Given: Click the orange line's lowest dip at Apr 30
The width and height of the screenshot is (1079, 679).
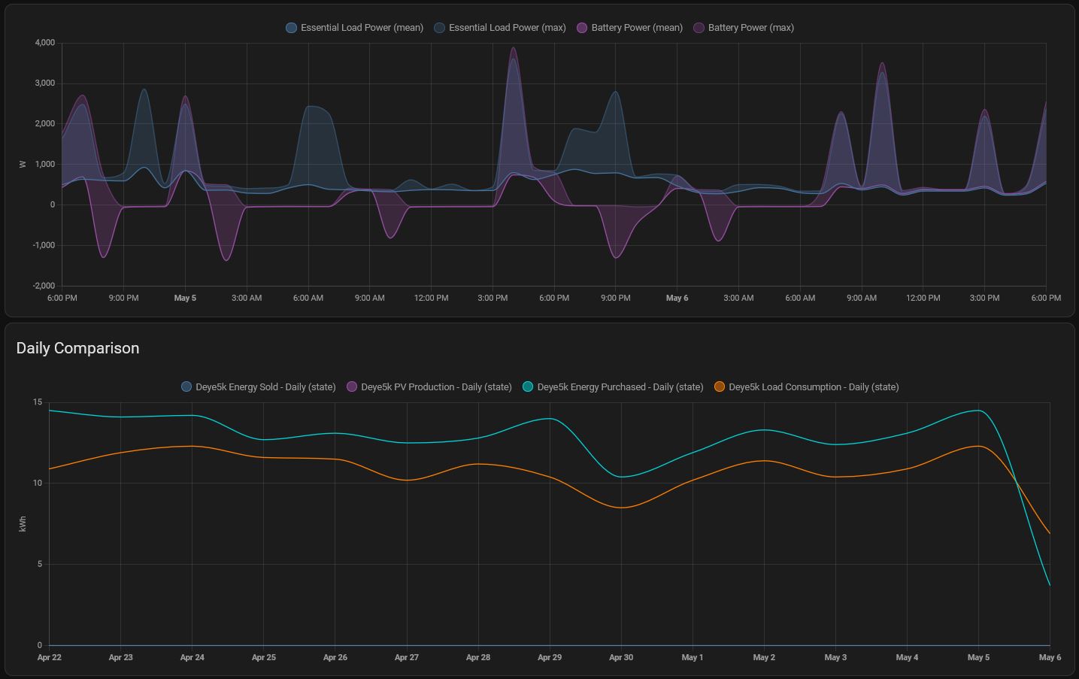Looking at the screenshot, I should [622, 508].
